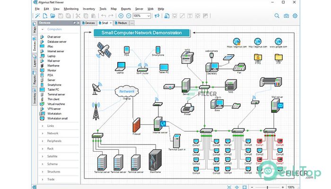Open the Help menu
Screen dimensions: 331x189
pos(161,9)
